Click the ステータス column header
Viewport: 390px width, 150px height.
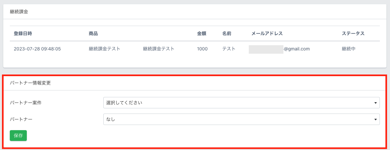pos(353,34)
